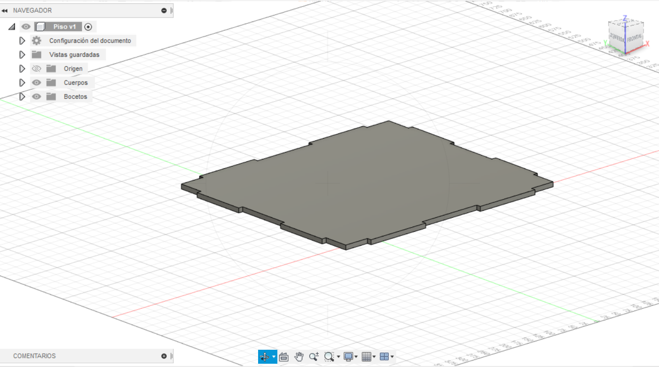Click the NAVEGADOR panel title
Viewport: 659px width, 367px height.
[32, 10]
